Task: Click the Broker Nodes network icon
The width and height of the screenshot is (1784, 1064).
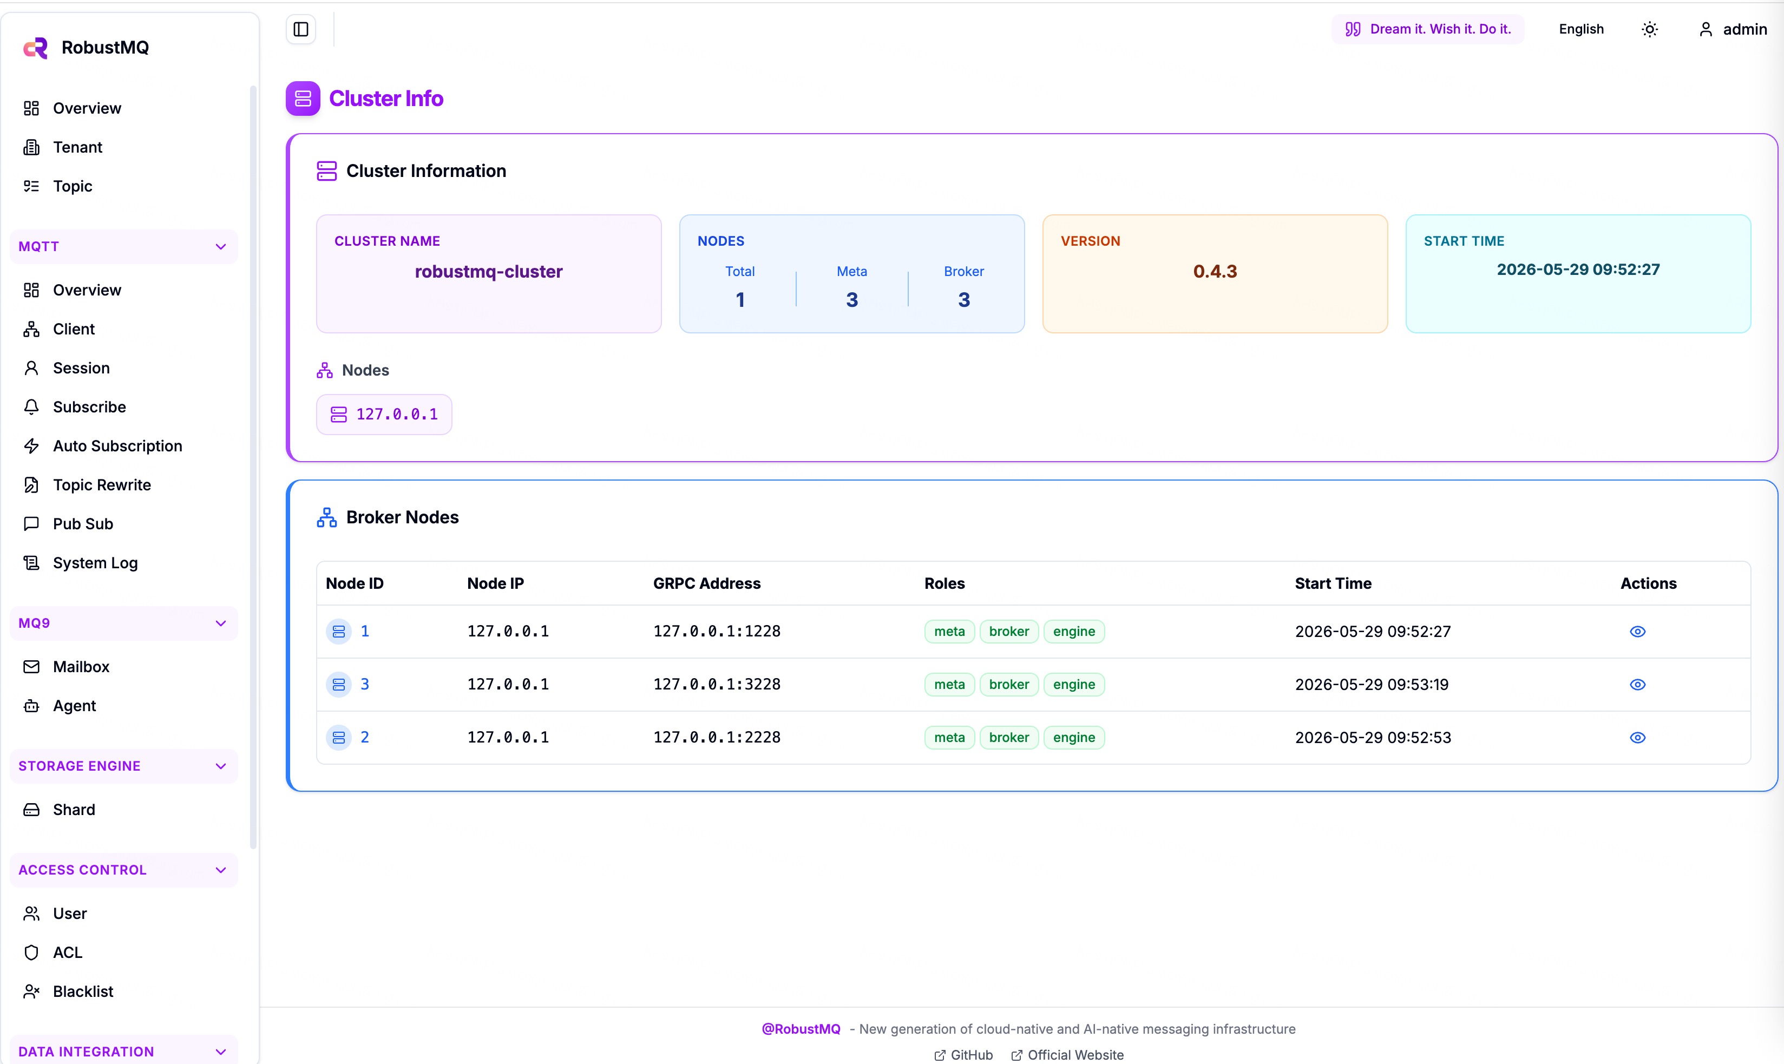Action: (327, 518)
